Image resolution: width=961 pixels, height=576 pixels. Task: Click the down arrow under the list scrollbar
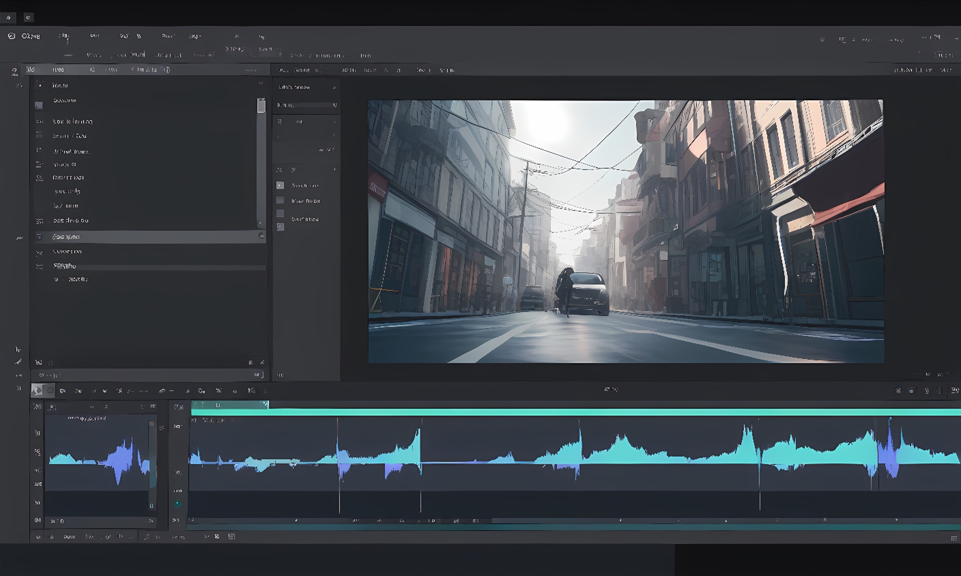click(261, 223)
